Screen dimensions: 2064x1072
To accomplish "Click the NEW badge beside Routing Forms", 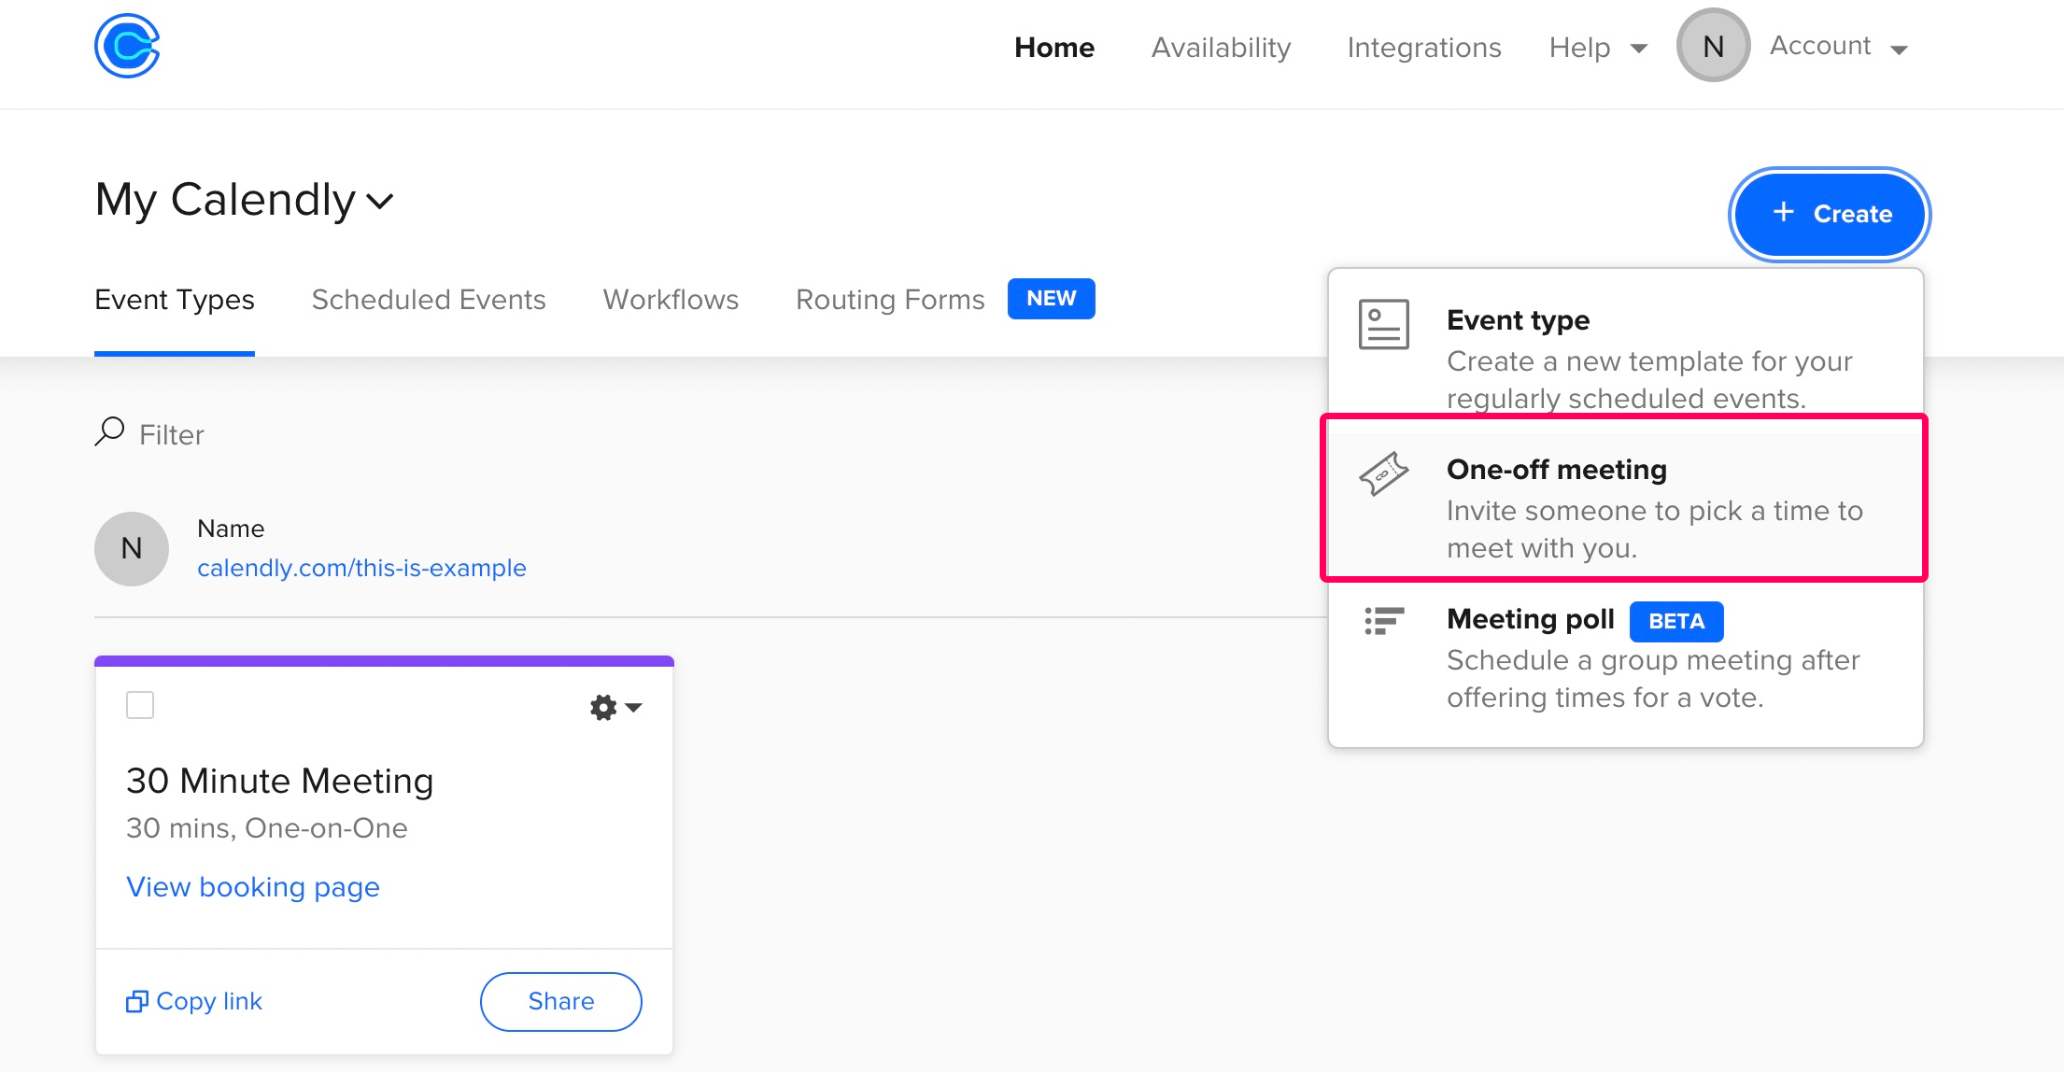I will tap(1052, 299).
